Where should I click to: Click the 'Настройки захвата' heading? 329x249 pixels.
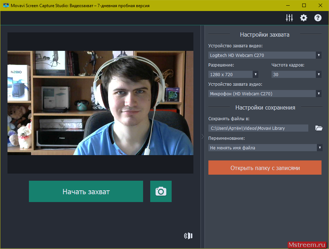coord(264,35)
